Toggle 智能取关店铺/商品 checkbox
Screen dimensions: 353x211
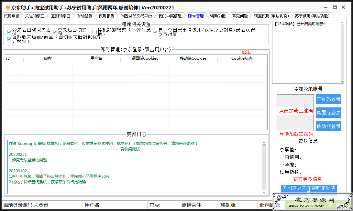click(9, 39)
